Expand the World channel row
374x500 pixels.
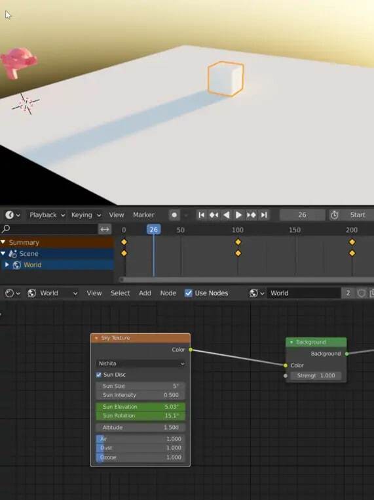(x=7, y=264)
